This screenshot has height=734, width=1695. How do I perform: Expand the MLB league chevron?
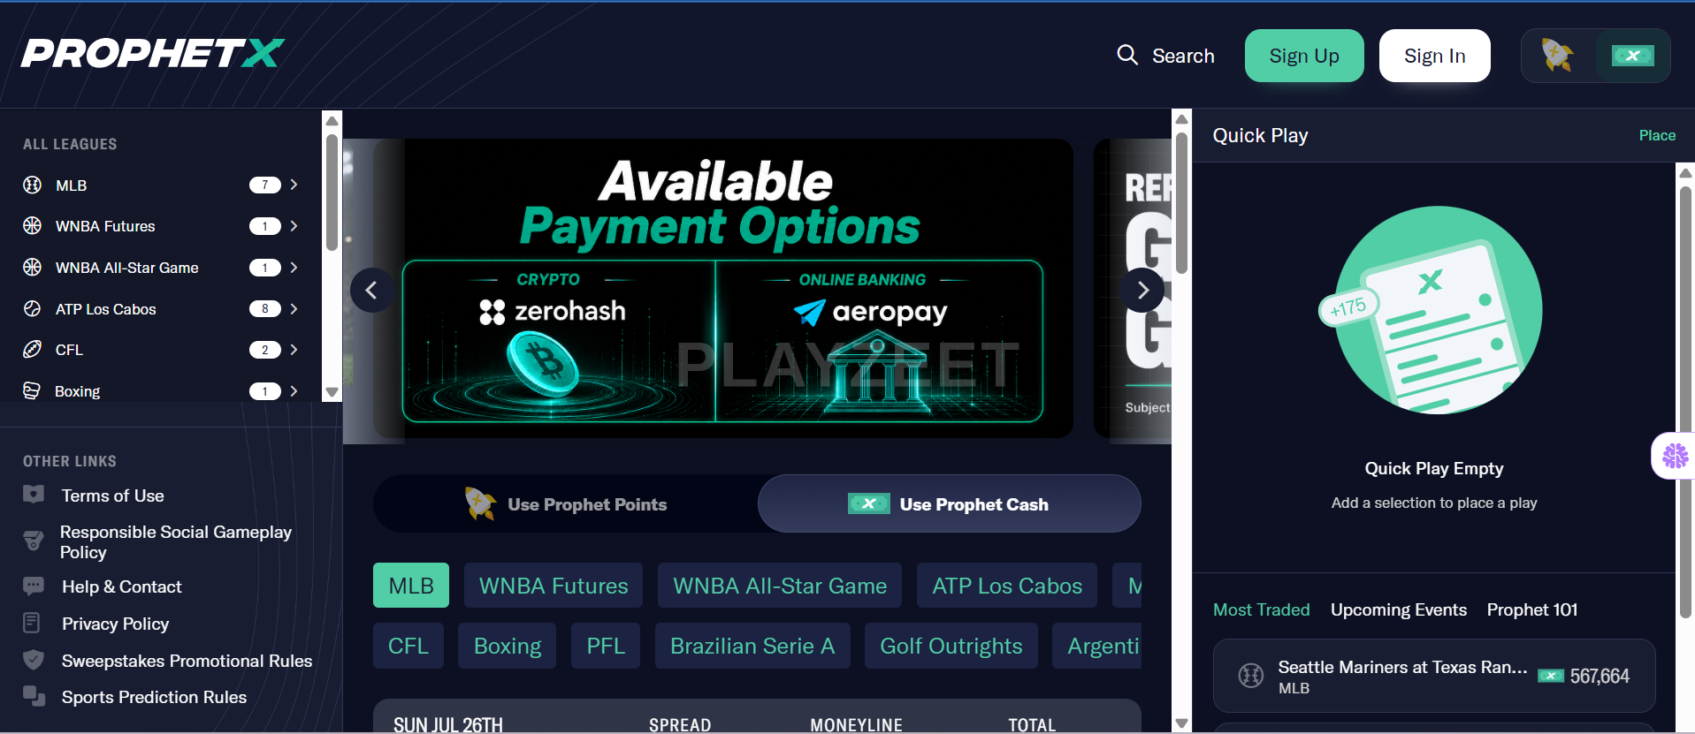click(x=294, y=185)
